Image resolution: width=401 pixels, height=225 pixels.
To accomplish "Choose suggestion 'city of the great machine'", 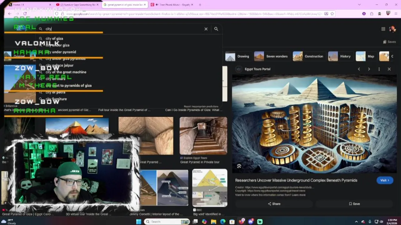I will point(66,72).
